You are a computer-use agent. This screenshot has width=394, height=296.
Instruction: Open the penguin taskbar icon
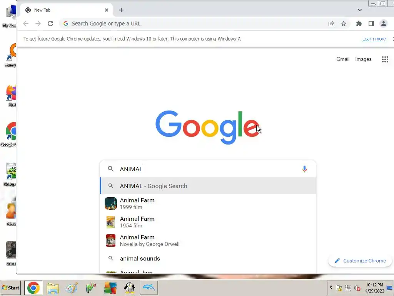pyautogui.click(x=130, y=288)
